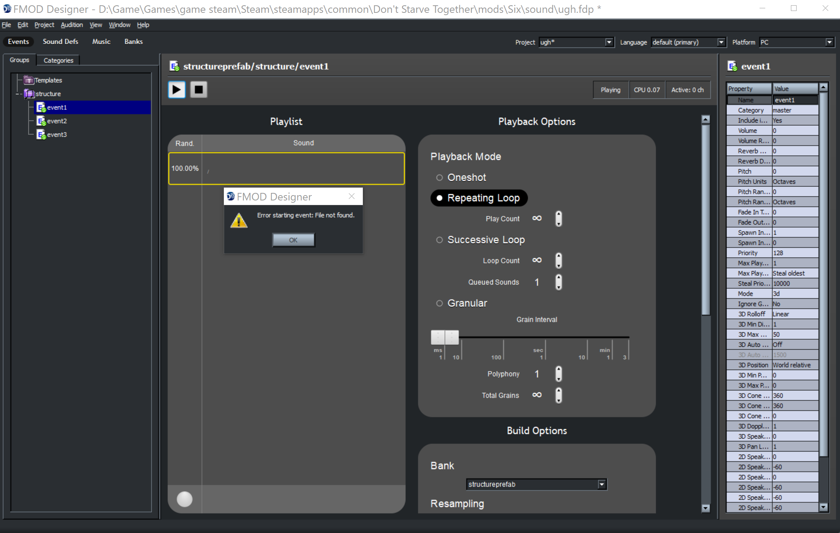The image size is (840, 533).
Task: Click the structure group folder icon
Action: (29, 94)
